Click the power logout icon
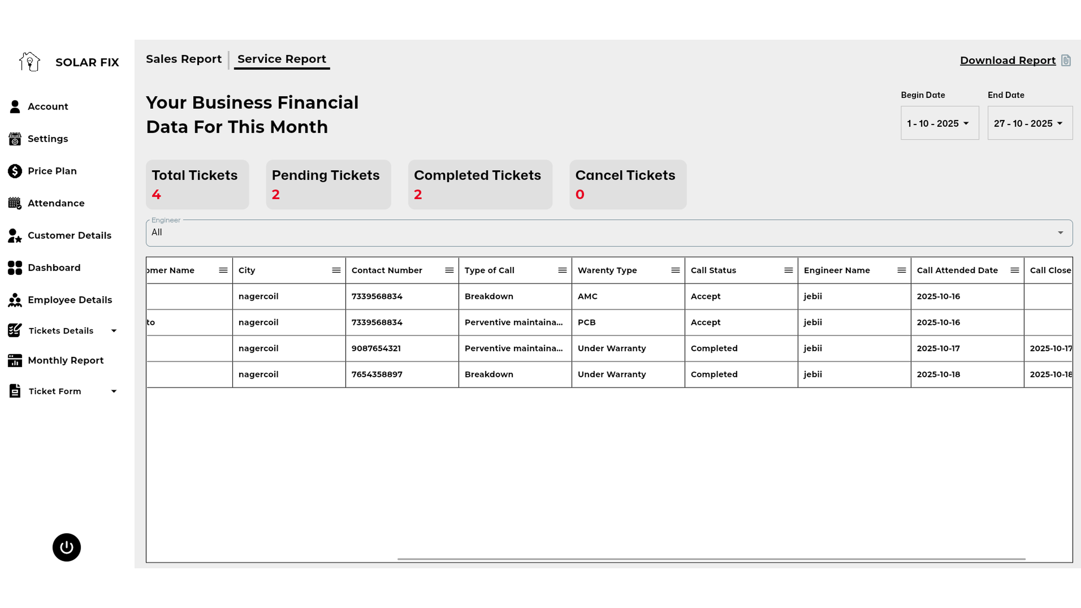This screenshot has height=608, width=1081. (x=66, y=547)
